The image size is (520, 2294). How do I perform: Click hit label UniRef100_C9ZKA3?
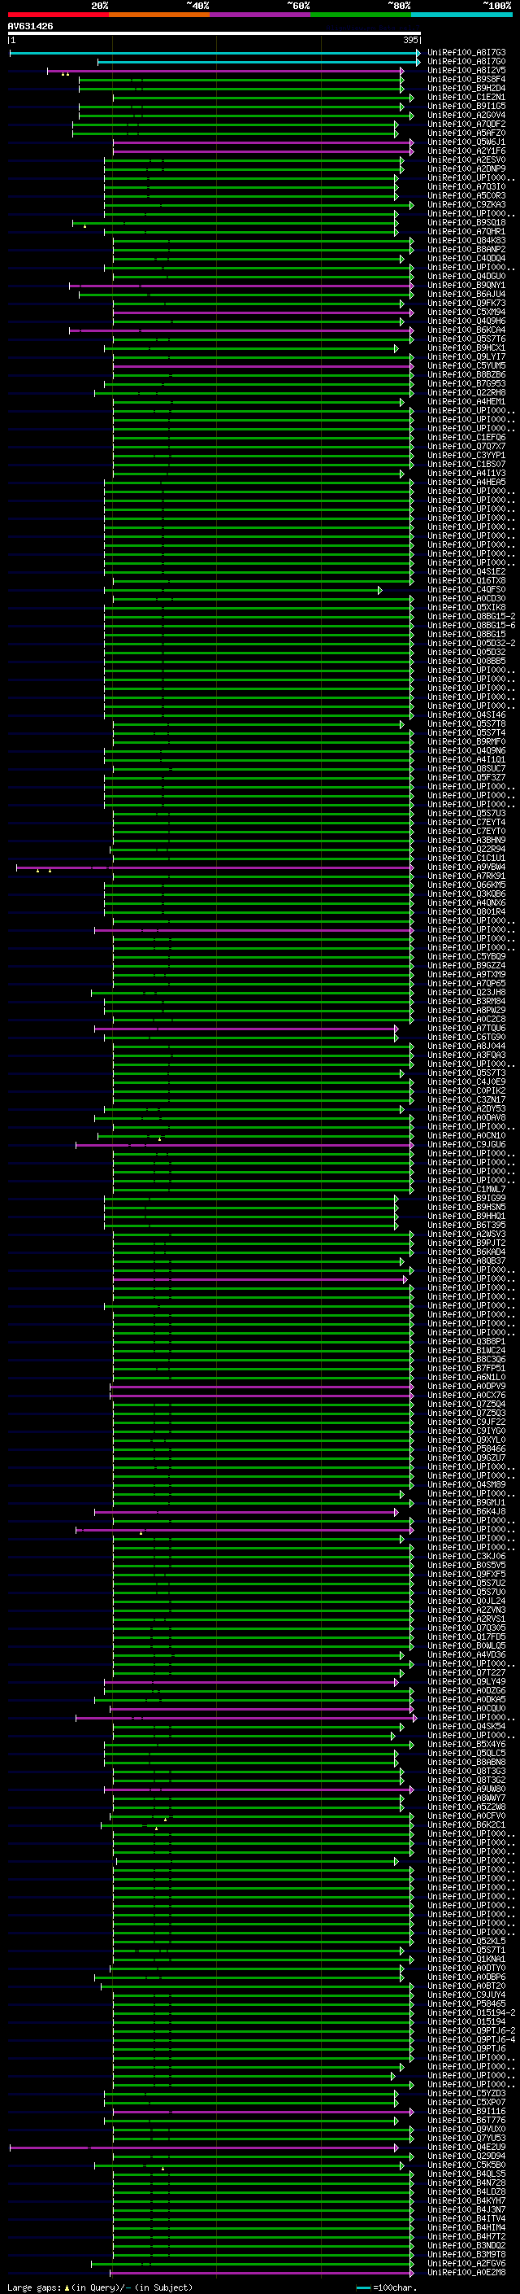466,205
